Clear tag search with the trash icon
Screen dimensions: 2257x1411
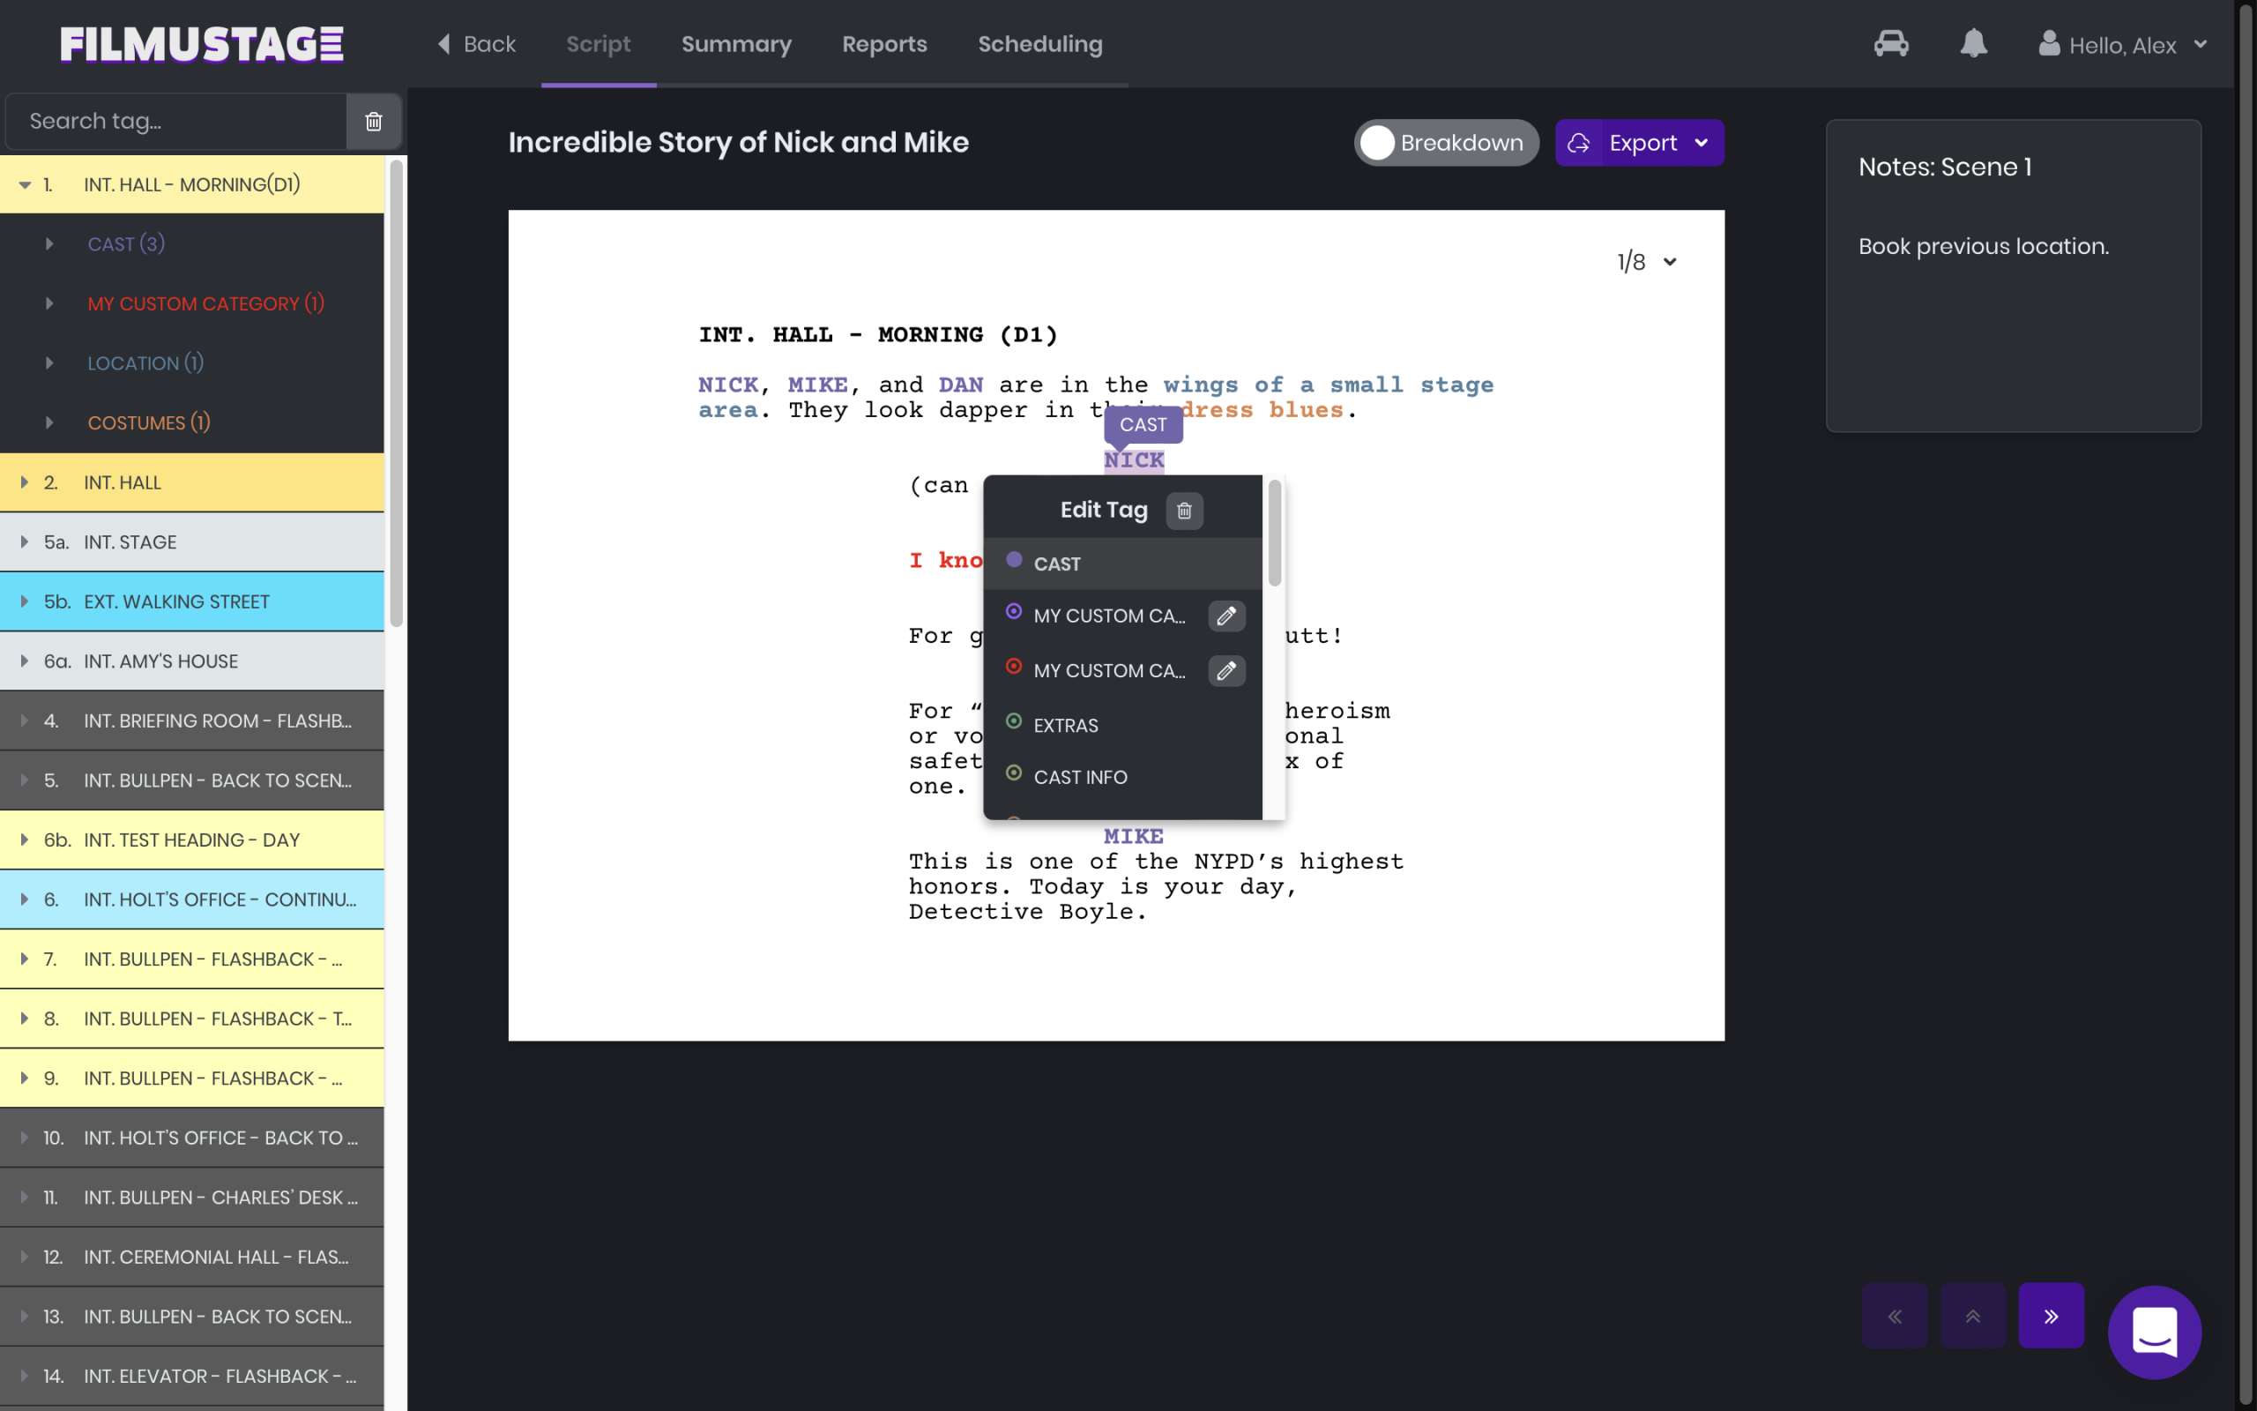point(373,121)
